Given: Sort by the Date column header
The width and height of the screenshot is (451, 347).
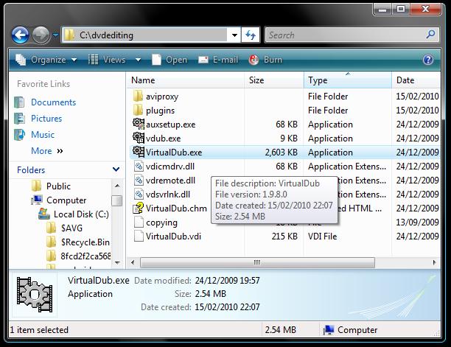Looking at the screenshot, I should point(416,80).
